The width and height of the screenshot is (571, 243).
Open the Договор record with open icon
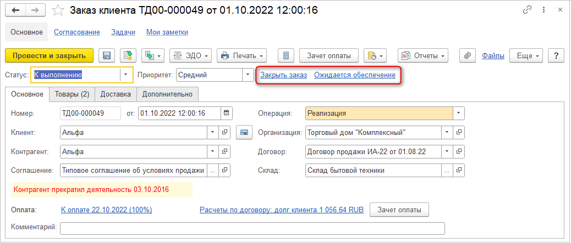[459, 151]
